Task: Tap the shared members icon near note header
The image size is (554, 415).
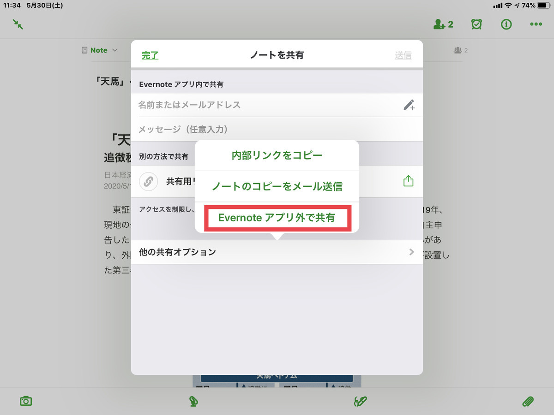Action: [460, 50]
